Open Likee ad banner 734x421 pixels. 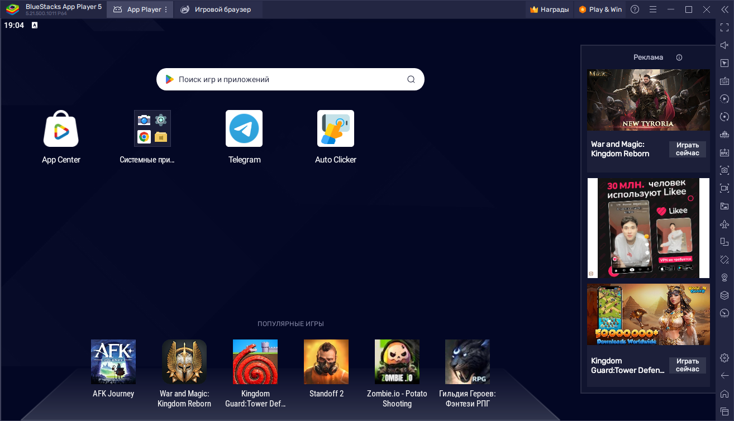(x=649, y=228)
